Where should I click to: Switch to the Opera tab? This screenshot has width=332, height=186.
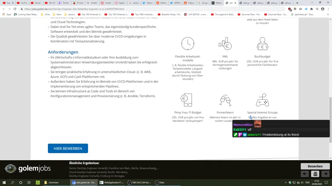click(120, 3)
